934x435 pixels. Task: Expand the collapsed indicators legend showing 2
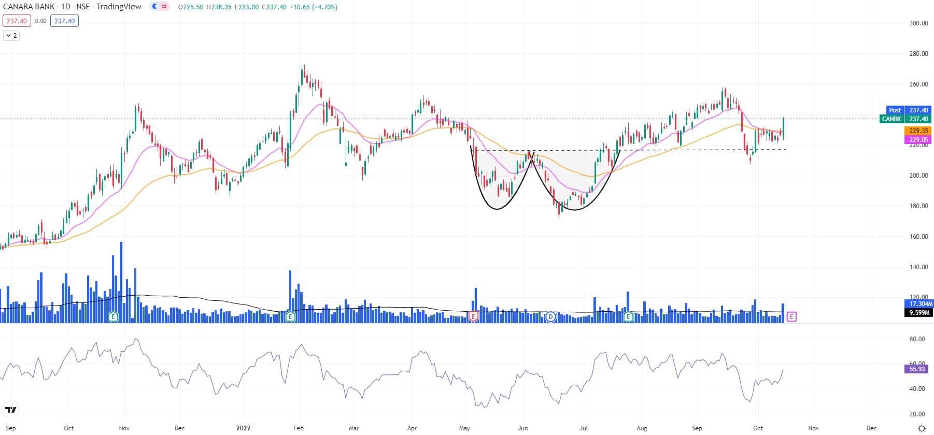tap(11, 35)
